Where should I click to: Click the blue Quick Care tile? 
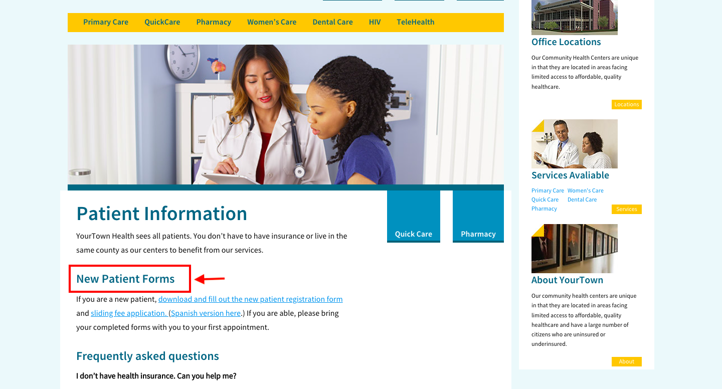click(414, 217)
